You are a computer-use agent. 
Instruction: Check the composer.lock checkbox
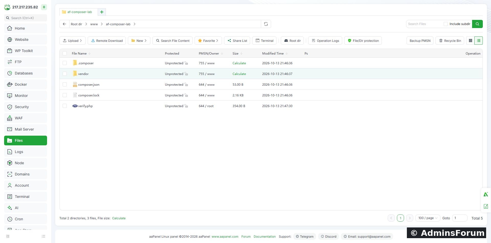tap(65, 95)
